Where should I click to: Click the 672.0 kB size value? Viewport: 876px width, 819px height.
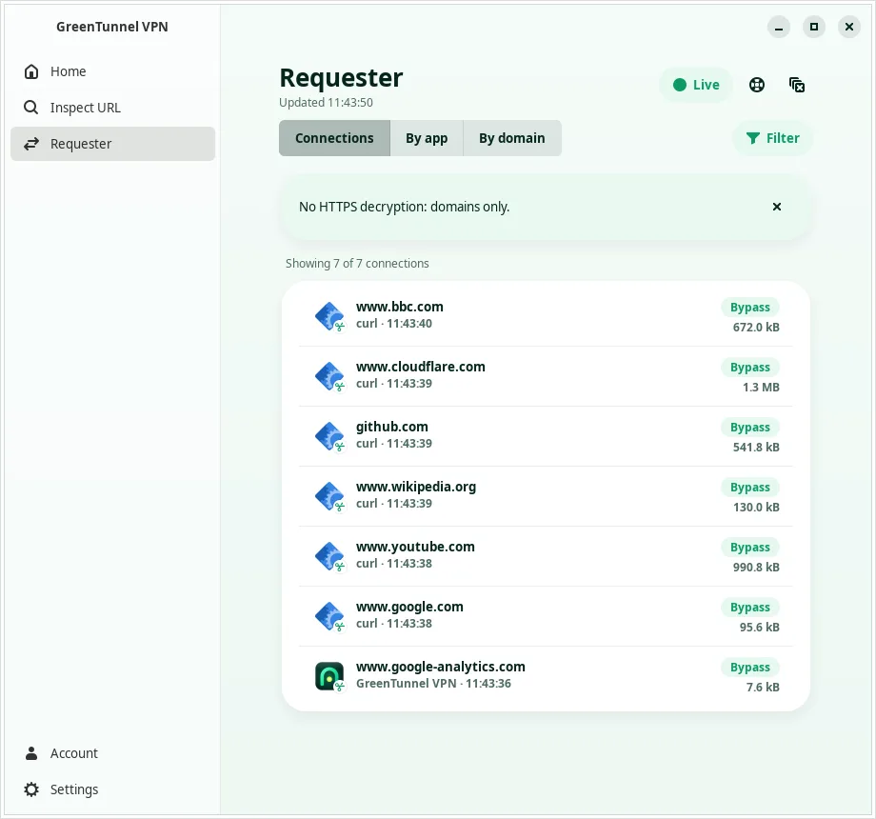tap(756, 328)
